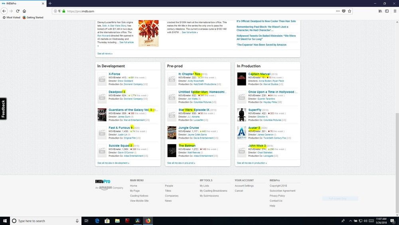Show sidebars icon in Firefox toolbar
The width and height of the screenshot is (399, 225).
coord(387,11)
